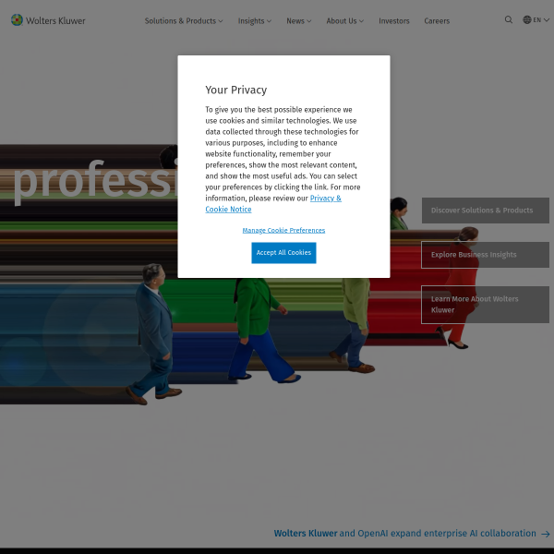The image size is (554, 554).
Task: Open the Investors page
Action: (394, 21)
